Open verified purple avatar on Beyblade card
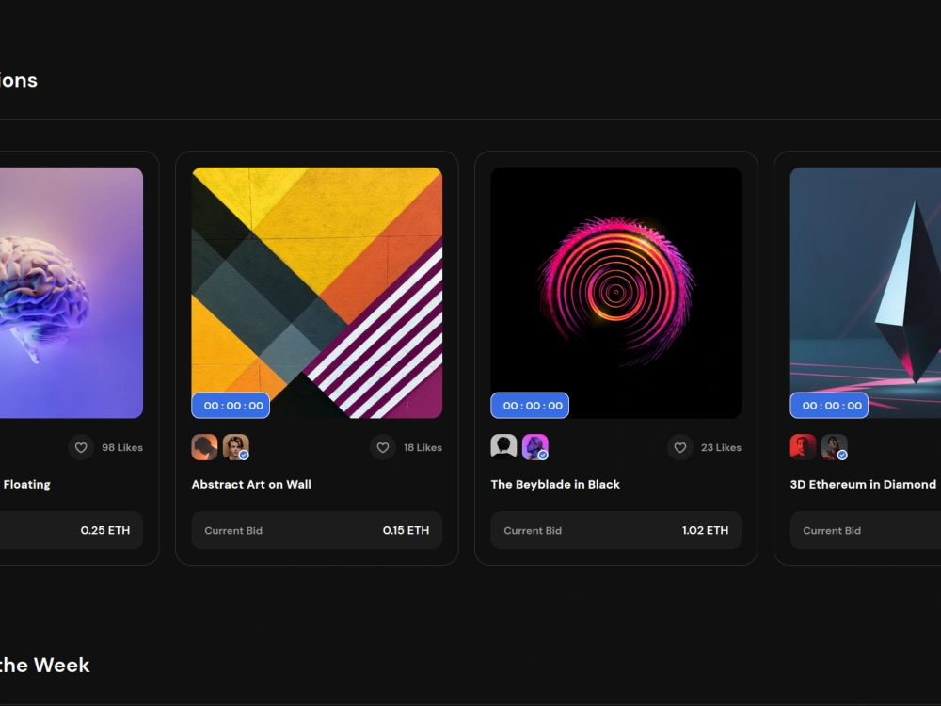941x706 pixels. click(x=534, y=447)
